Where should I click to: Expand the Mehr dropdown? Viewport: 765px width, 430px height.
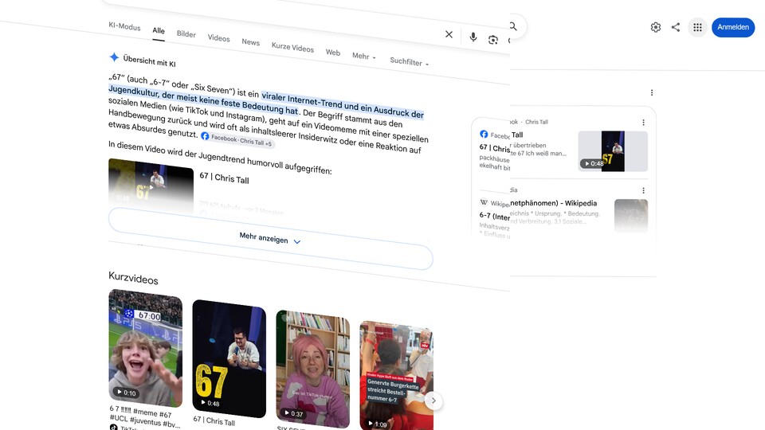click(x=364, y=56)
